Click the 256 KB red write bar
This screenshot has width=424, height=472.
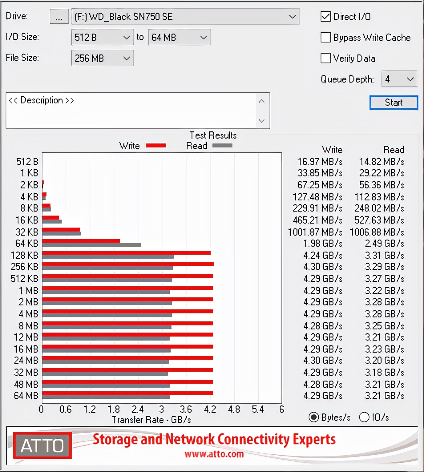(x=128, y=264)
